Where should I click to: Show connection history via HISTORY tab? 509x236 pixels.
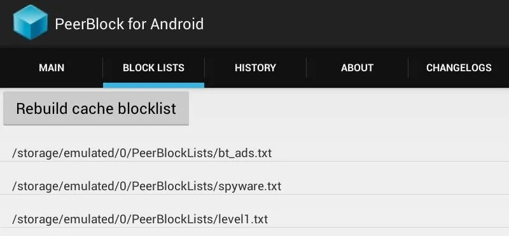point(255,68)
